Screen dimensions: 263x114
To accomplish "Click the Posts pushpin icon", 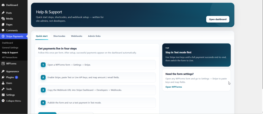I will [x=3, y=13].
